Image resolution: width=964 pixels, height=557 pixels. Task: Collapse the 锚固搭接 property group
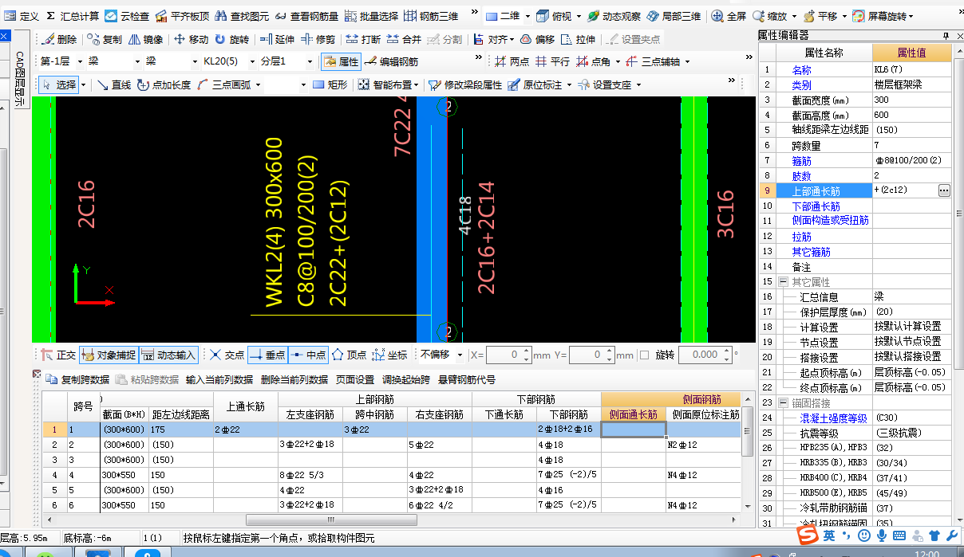click(x=784, y=402)
